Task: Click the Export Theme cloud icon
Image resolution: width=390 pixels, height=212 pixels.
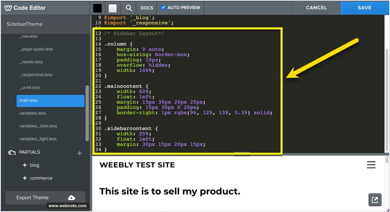Action: [72, 198]
